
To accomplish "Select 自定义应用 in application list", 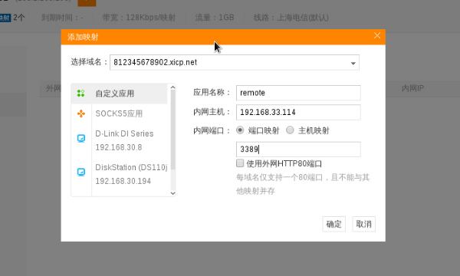I will [x=120, y=94].
